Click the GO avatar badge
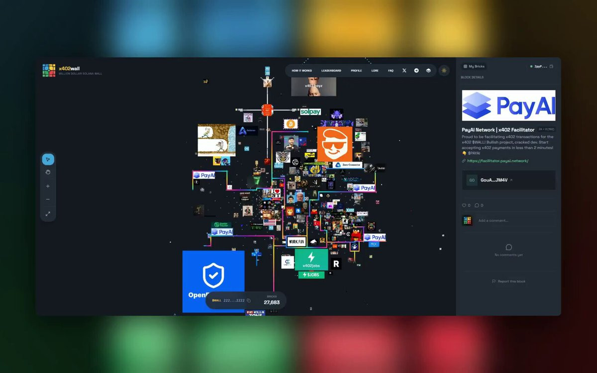 472,180
